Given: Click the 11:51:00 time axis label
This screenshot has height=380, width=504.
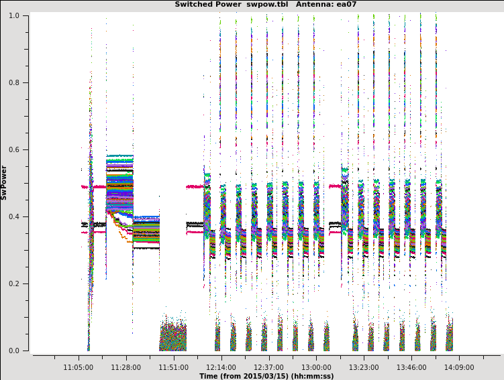Looking at the screenshot, I should click(173, 367).
